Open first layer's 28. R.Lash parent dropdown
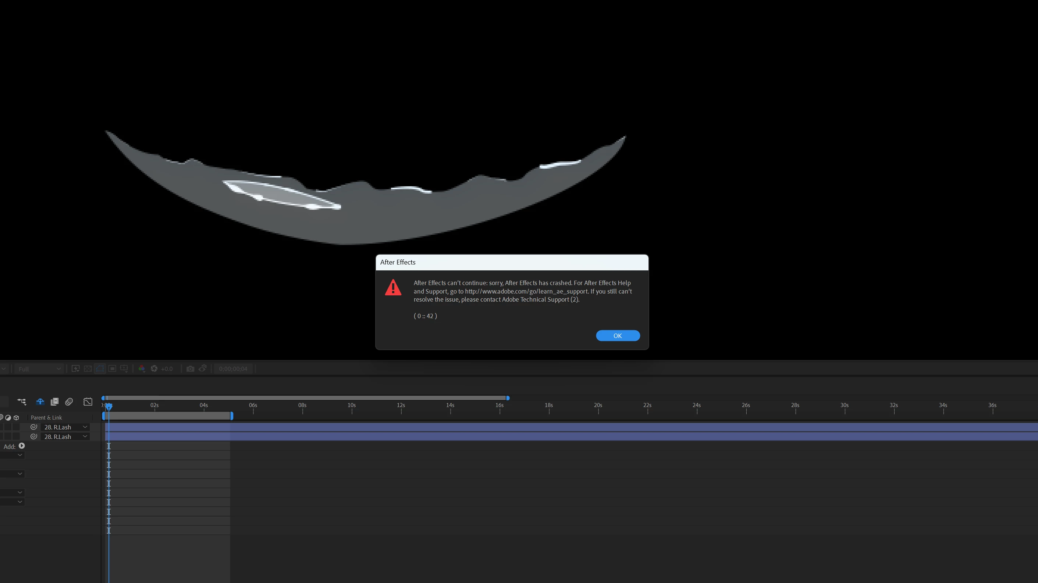 point(64,427)
